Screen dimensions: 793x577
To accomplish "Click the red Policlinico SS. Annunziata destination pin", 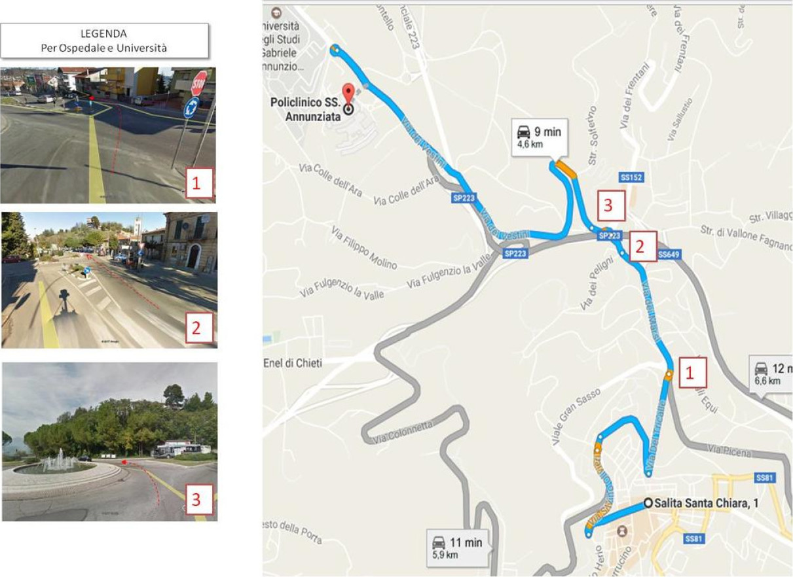I will tap(348, 94).
